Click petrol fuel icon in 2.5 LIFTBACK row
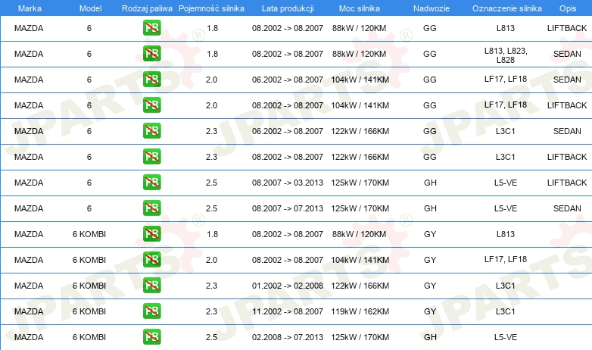 [x=151, y=182]
